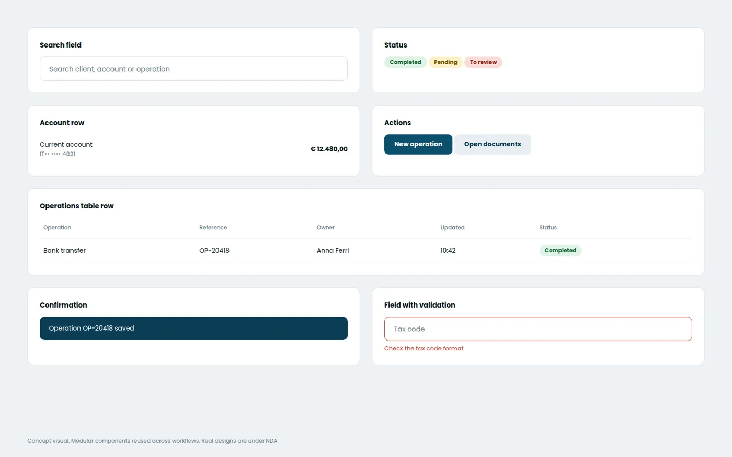Click the € 12.480,00 balance
Image resolution: width=732 pixels, height=457 pixels.
coord(329,149)
